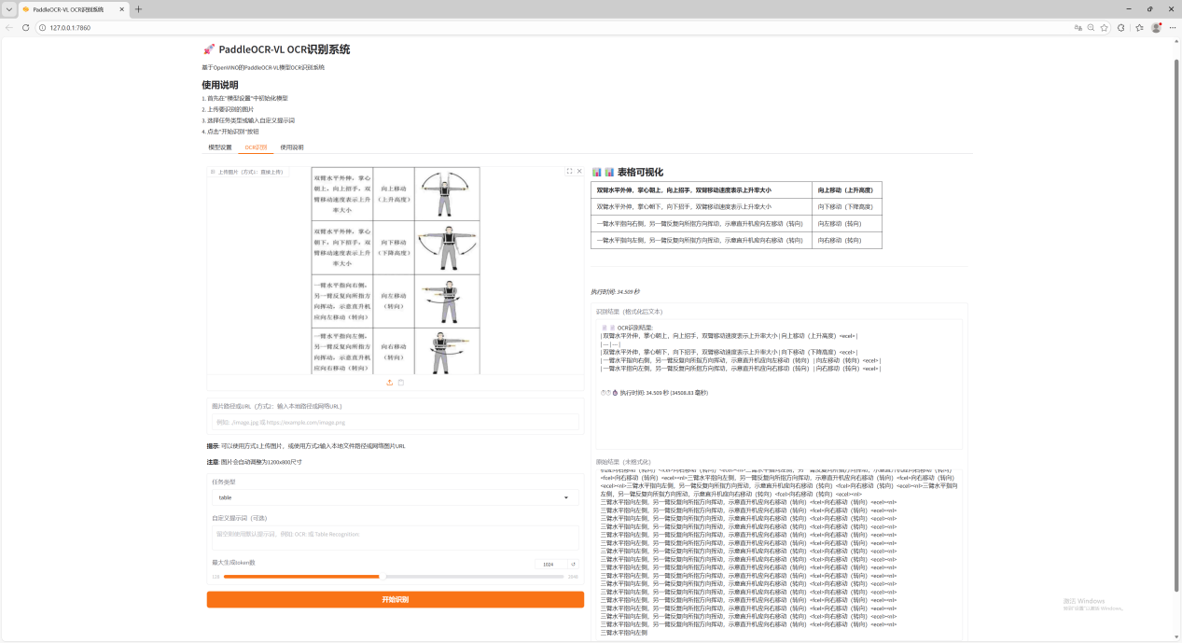Click the 识别结果 formatted text area
The width and height of the screenshot is (1182, 643).
pyautogui.click(x=779, y=384)
